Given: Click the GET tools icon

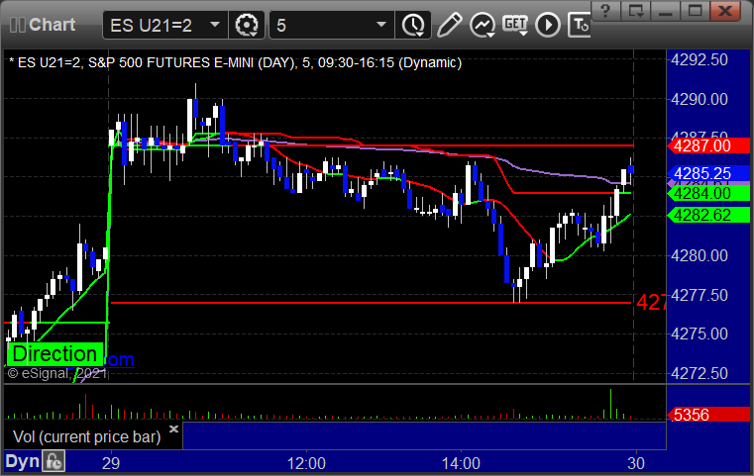Looking at the screenshot, I should tap(515, 25).
